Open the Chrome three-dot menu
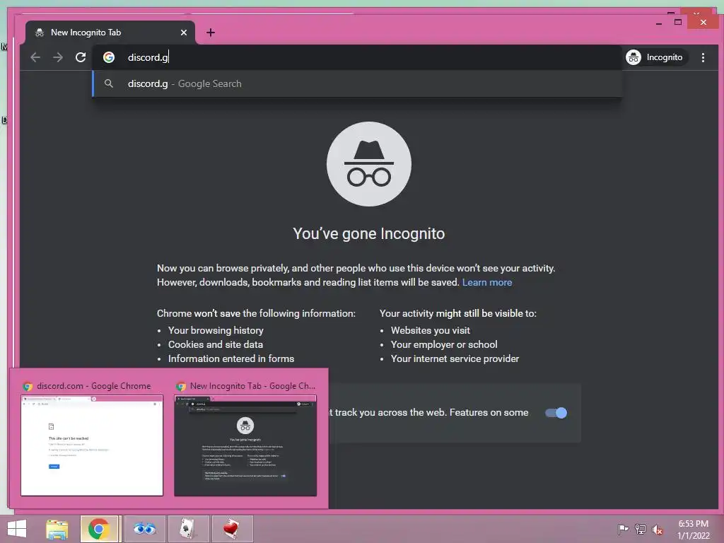This screenshot has height=543, width=724. [x=703, y=57]
